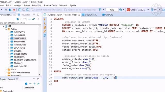This screenshot has height=92, width=165.
Task: Switch to the CUSTOMERS editor tab
Action: (x=89, y=15)
